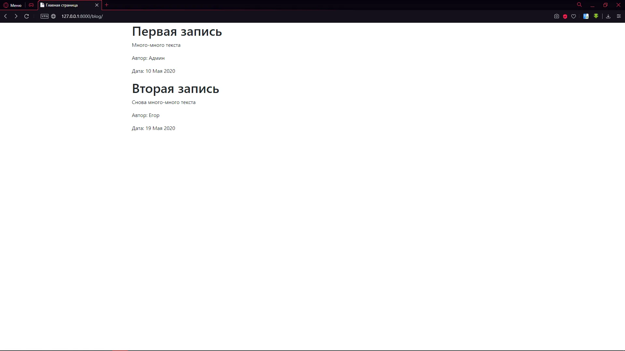Toggle the ad blocker shield

tap(565, 16)
